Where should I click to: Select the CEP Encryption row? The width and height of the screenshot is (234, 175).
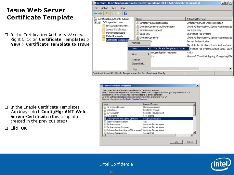tap(148, 113)
